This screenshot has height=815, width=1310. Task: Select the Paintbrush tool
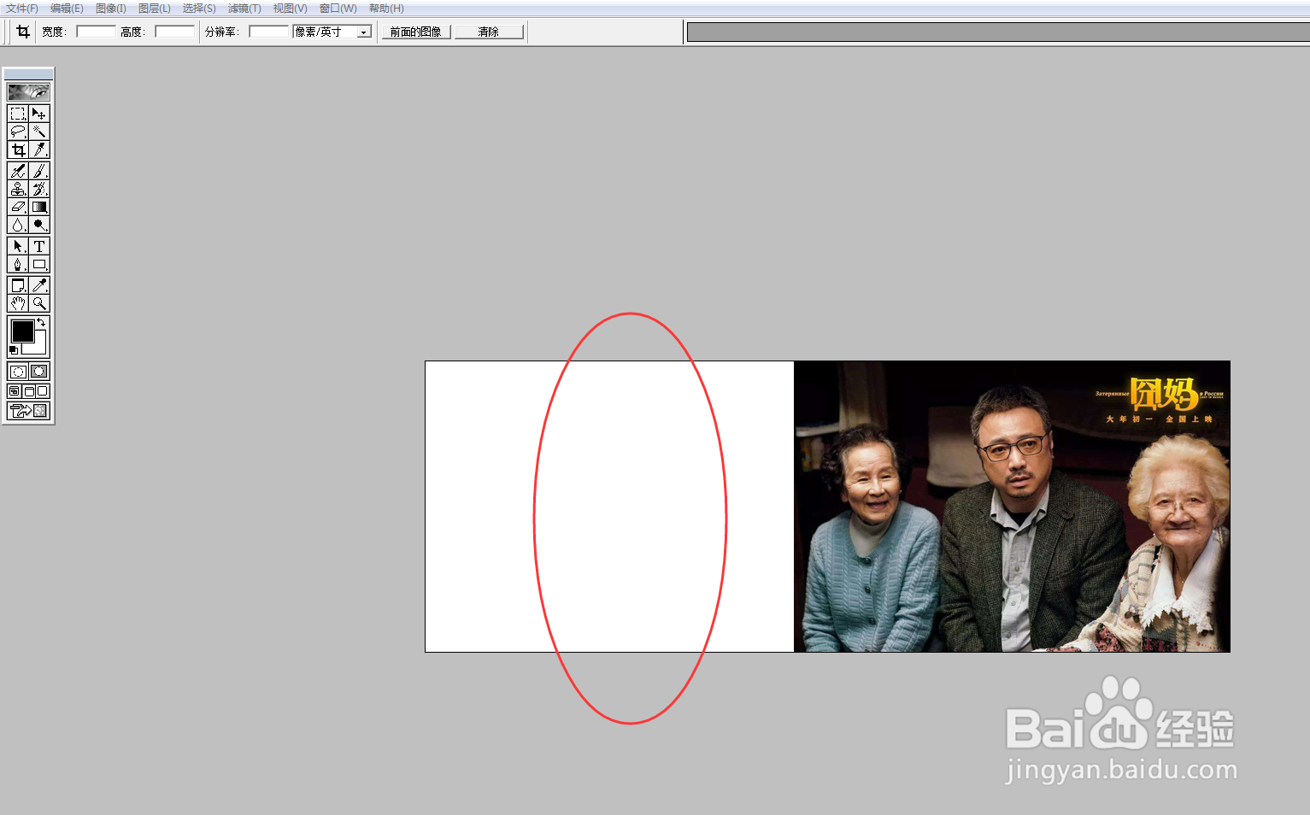pyautogui.click(x=39, y=171)
